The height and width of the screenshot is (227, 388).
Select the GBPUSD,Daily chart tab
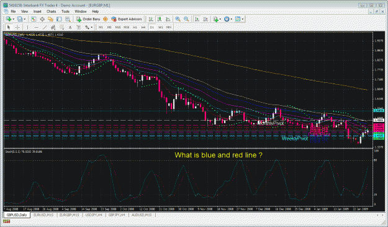17,215
